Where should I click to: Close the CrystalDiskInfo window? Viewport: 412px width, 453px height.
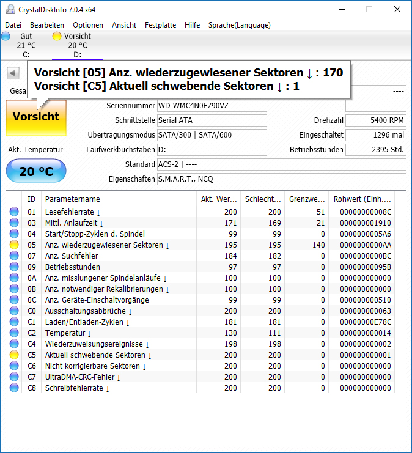397,10
